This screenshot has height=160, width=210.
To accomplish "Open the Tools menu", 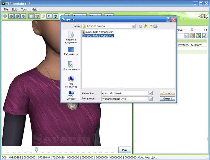I will pos(24,9).
